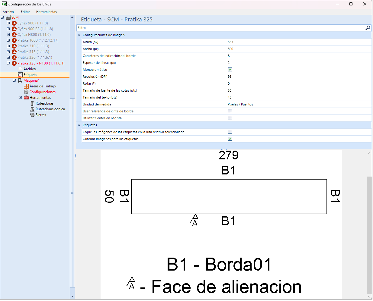Collapse the Maquina1 node

point(14,80)
